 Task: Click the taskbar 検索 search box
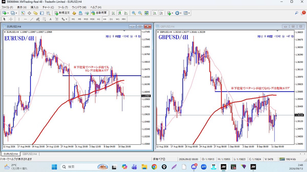pos(84,167)
